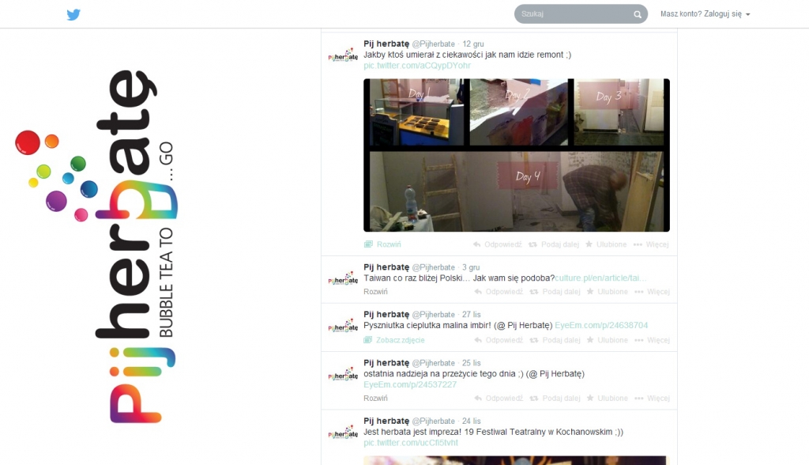Image resolution: width=809 pixels, height=465 pixels.
Task: Open Więcej menu on the Taiwan tweet
Action: point(652,292)
